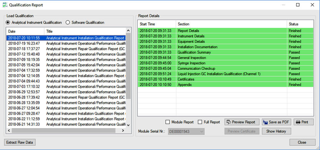Click the horizontal scroll left arrow

point(9,130)
